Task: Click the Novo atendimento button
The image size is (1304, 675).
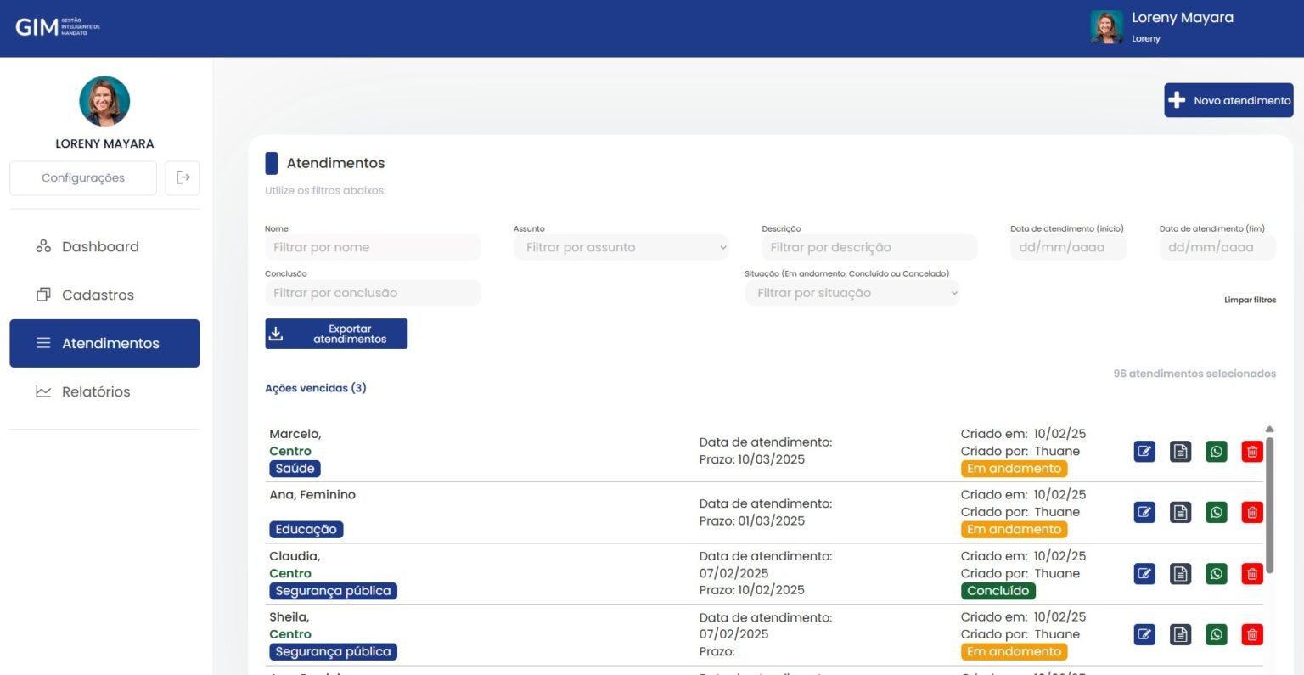Action: 1228,100
